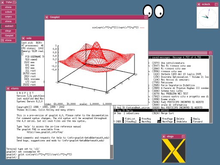220x165 pixels.
Task: Click the splot command line in xterm
Action: [x=39, y=155]
